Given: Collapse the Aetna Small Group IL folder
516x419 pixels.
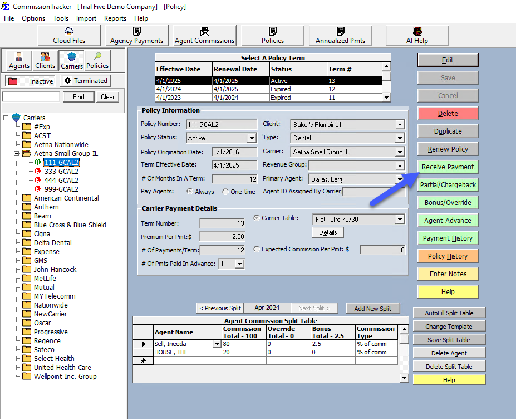Looking at the screenshot, I should coord(17,154).
